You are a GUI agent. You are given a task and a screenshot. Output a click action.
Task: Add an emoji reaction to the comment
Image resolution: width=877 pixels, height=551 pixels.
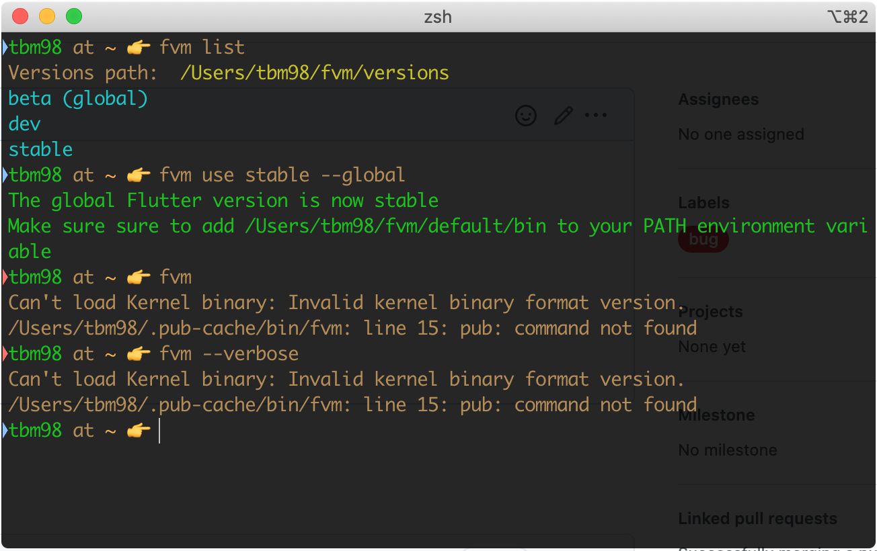pos(525,115)
